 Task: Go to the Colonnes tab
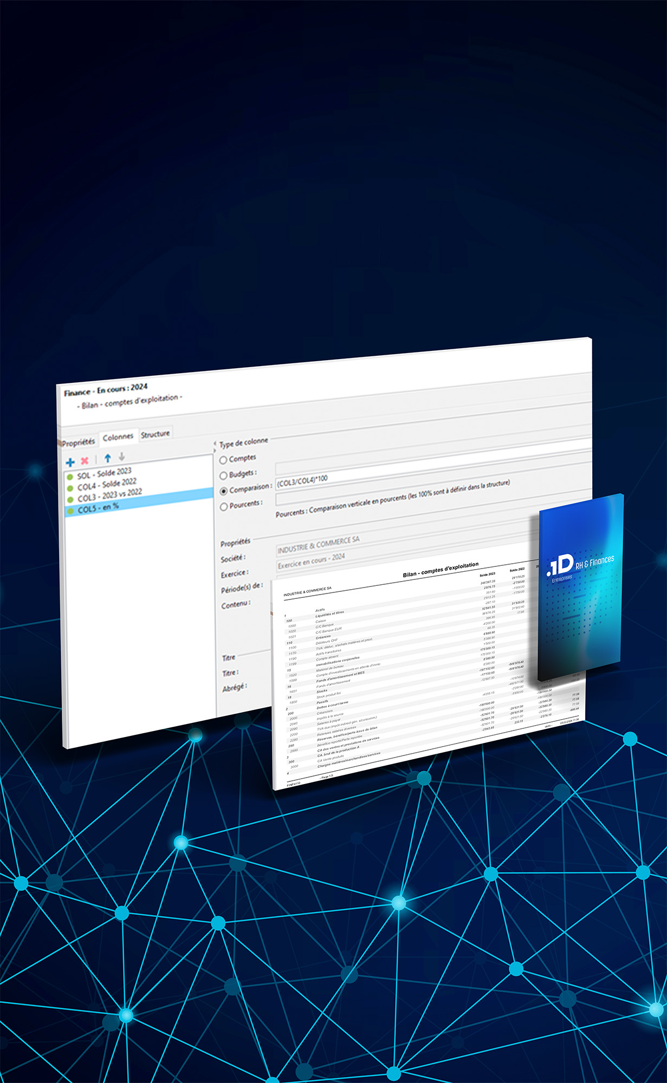pyautogui.click(x=118, y=437)
